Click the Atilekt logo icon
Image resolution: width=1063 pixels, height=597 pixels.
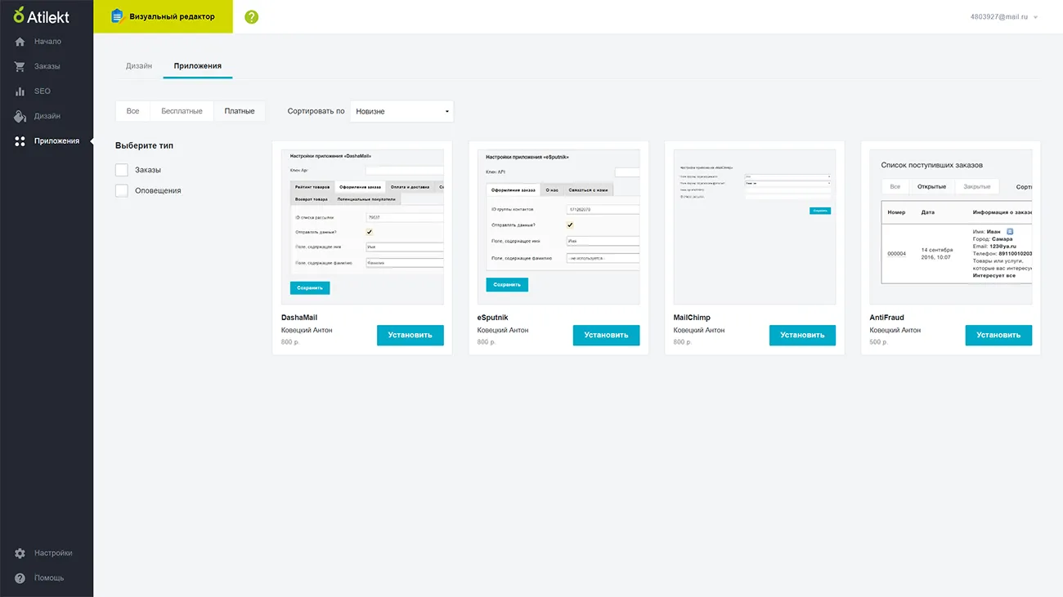click(x=20, y=16)
